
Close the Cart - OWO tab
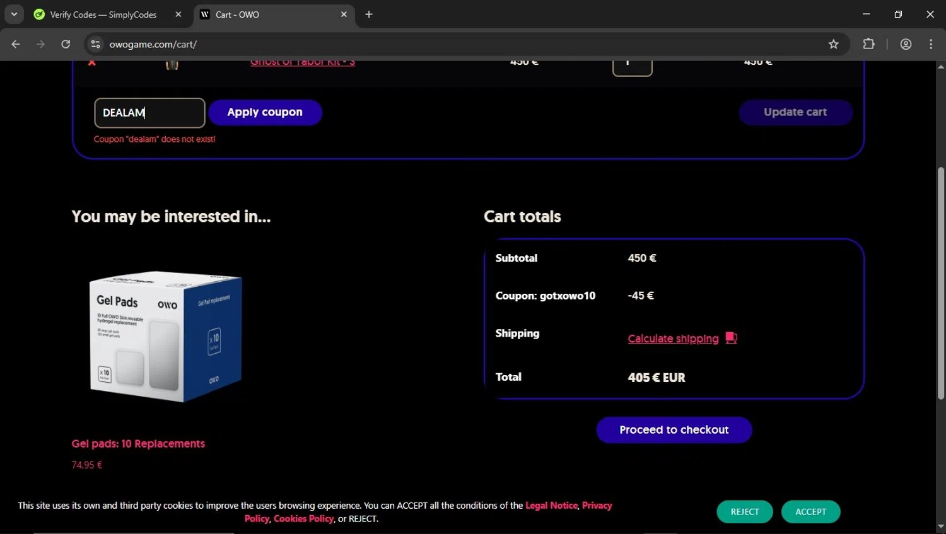pyautogui.click(x=344, y=15)
